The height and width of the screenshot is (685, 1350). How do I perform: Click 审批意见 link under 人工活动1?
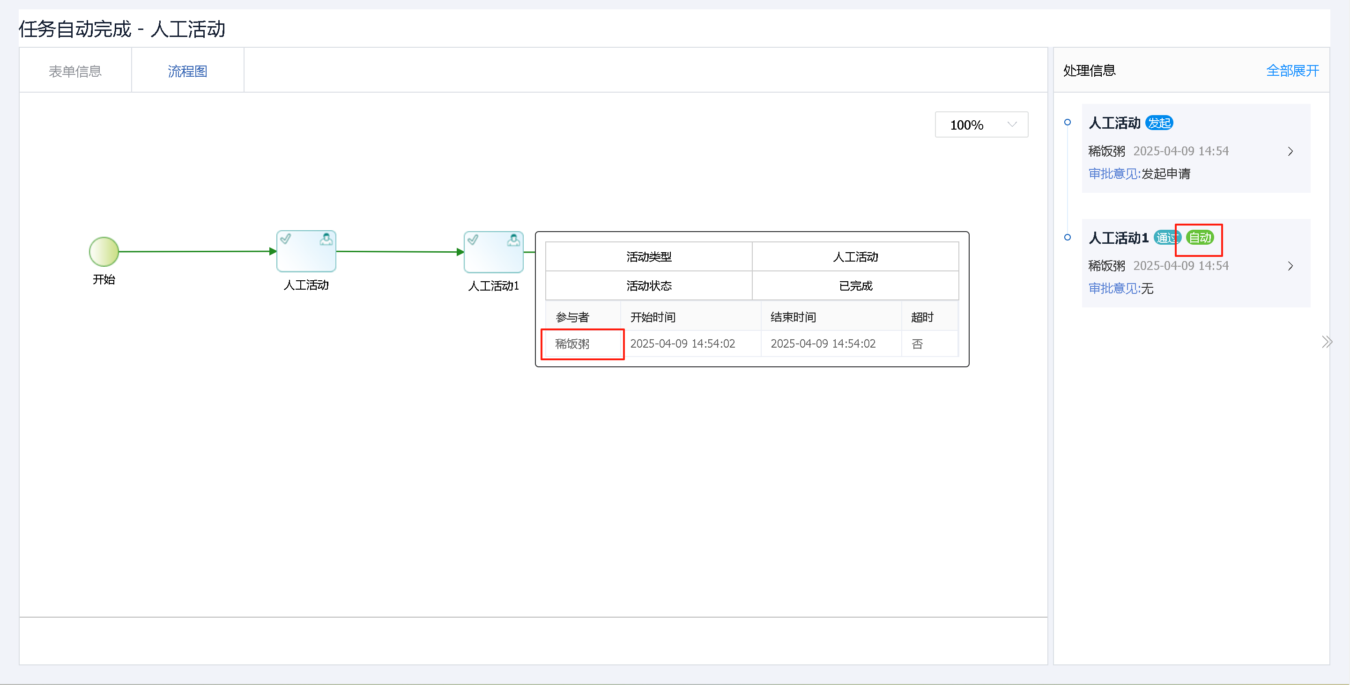[x=1113, y=288]
